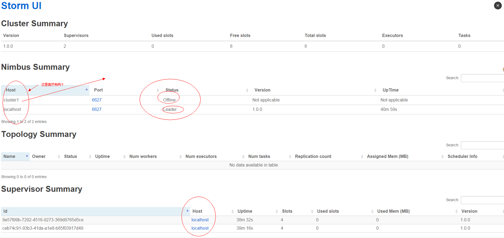Viewport: 504px width, 238px height.
Task: Click the Supervisors column header in Cluster Summary
Action: (76, 35)
